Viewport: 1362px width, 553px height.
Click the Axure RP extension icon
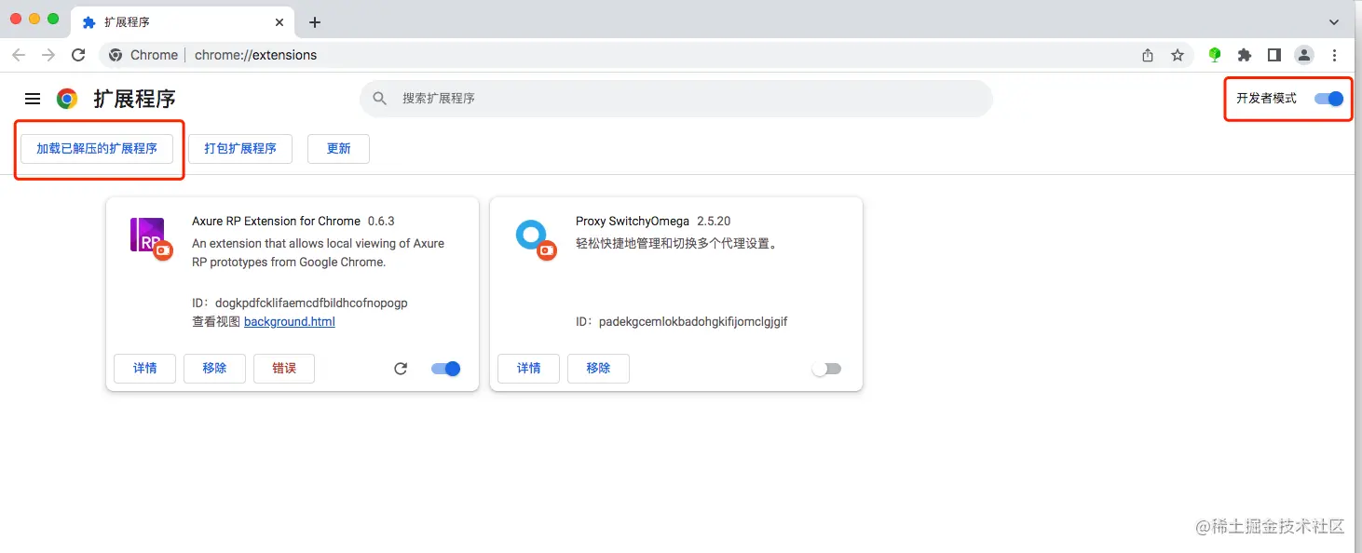[149, 236]
